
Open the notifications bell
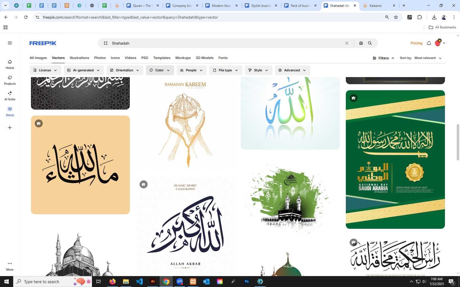pyautogui.click(x=429, y=43)
